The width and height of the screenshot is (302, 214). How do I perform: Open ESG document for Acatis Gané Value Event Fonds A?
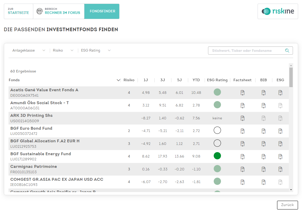point(280,93)
